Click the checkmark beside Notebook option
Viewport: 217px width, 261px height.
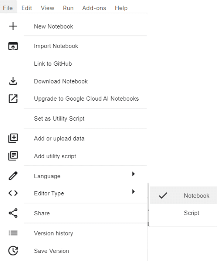click(x=163, y=196)
